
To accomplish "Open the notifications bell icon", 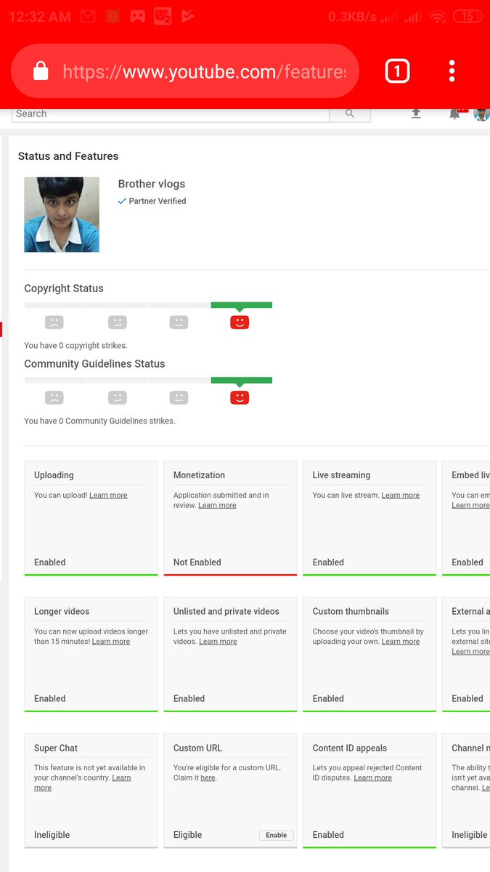I will click(x=455, y=113).
